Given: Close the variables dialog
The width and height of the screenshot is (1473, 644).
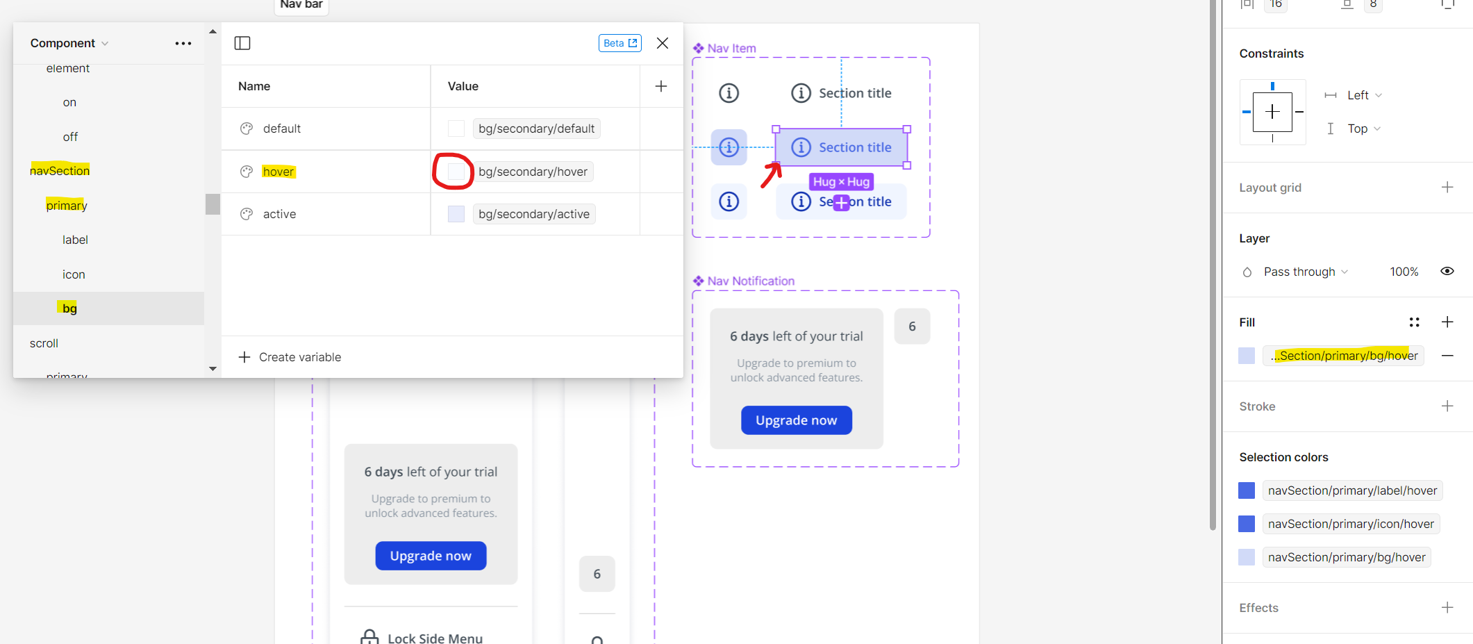Looking at the screenshot, I should click(x=663, y=43).
